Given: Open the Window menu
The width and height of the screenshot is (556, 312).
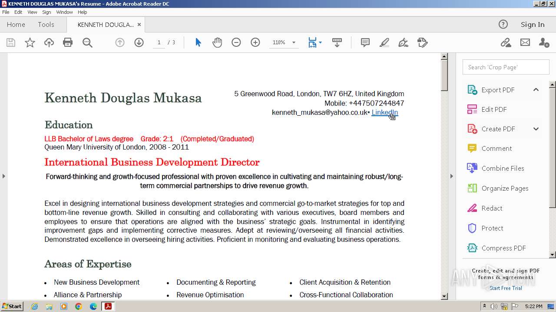Looking at the screenshot, I should (x=64, y=12).
